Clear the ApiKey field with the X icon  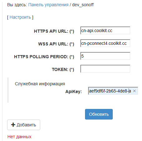[x=134, y=91]
